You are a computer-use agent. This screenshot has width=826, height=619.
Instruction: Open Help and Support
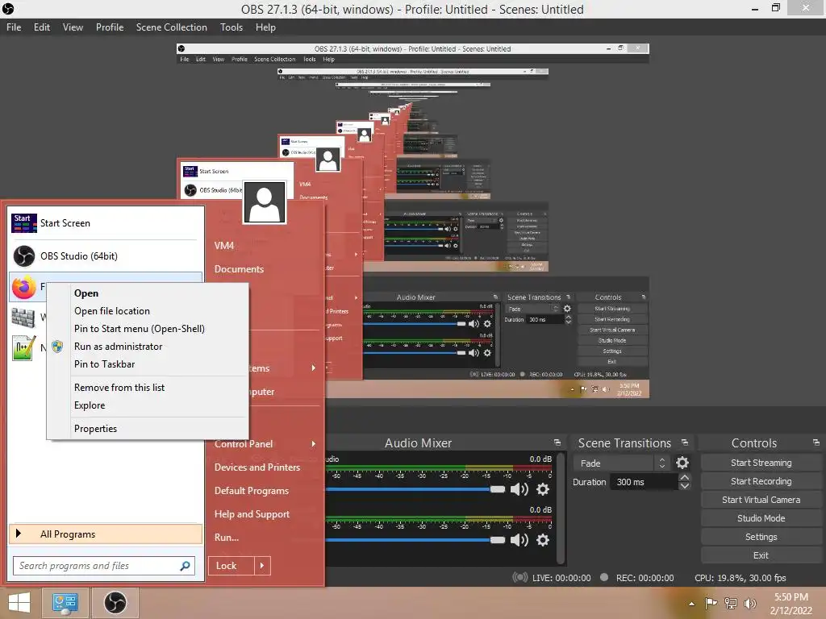point(252,514)
